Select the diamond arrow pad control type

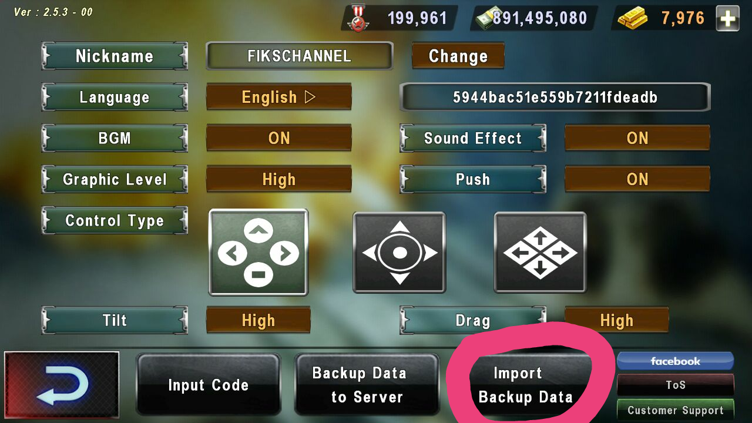(540, 252)
